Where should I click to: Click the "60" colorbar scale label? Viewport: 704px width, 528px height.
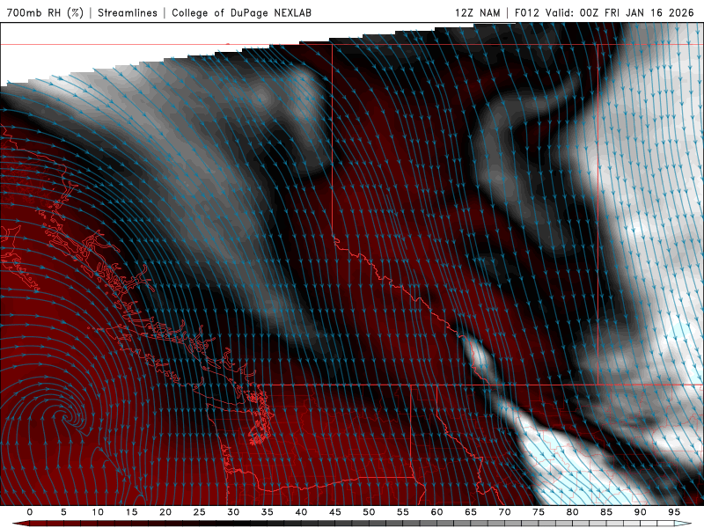[x=436, y=512]
